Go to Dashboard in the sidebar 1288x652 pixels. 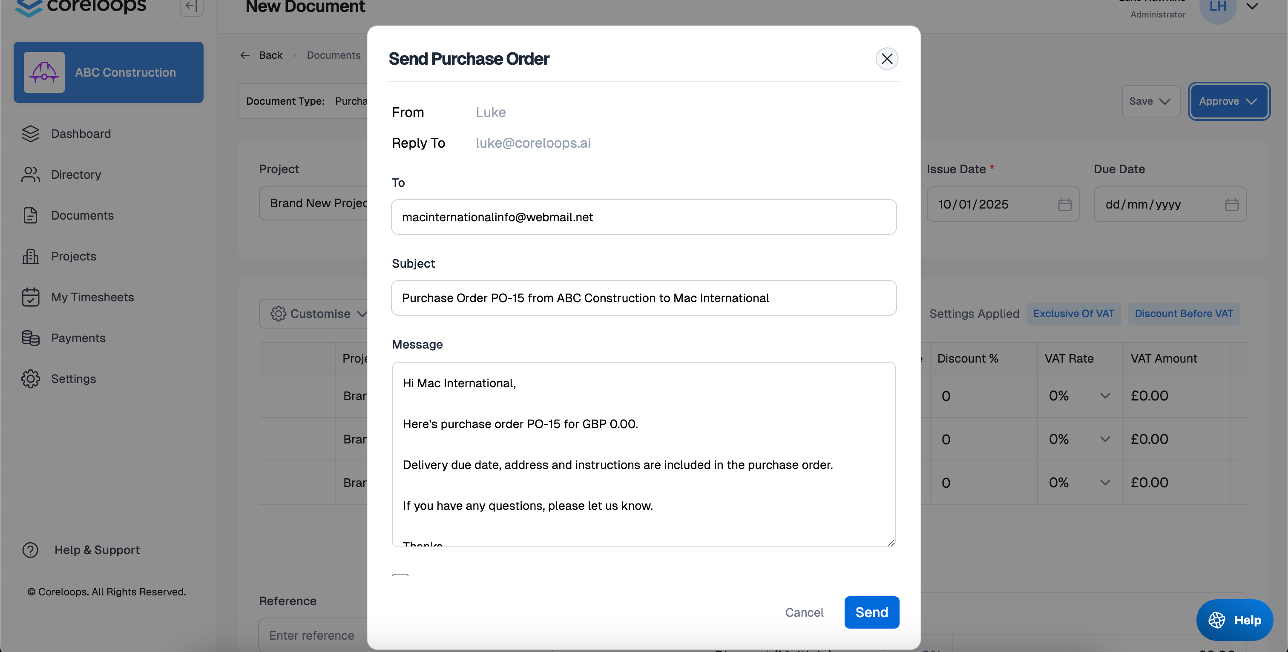click(80, 134)
